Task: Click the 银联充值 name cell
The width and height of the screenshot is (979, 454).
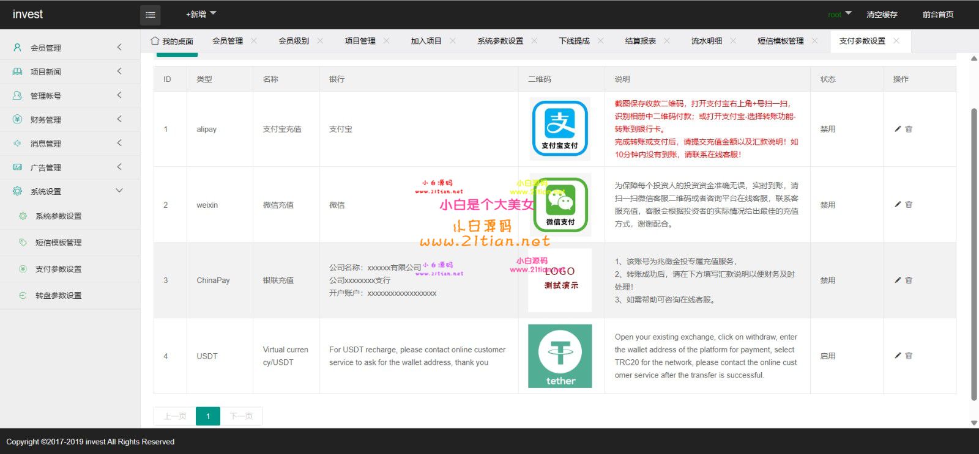Action: (278, 280)
